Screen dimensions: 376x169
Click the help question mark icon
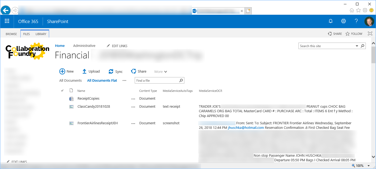(x=356, y=21)
